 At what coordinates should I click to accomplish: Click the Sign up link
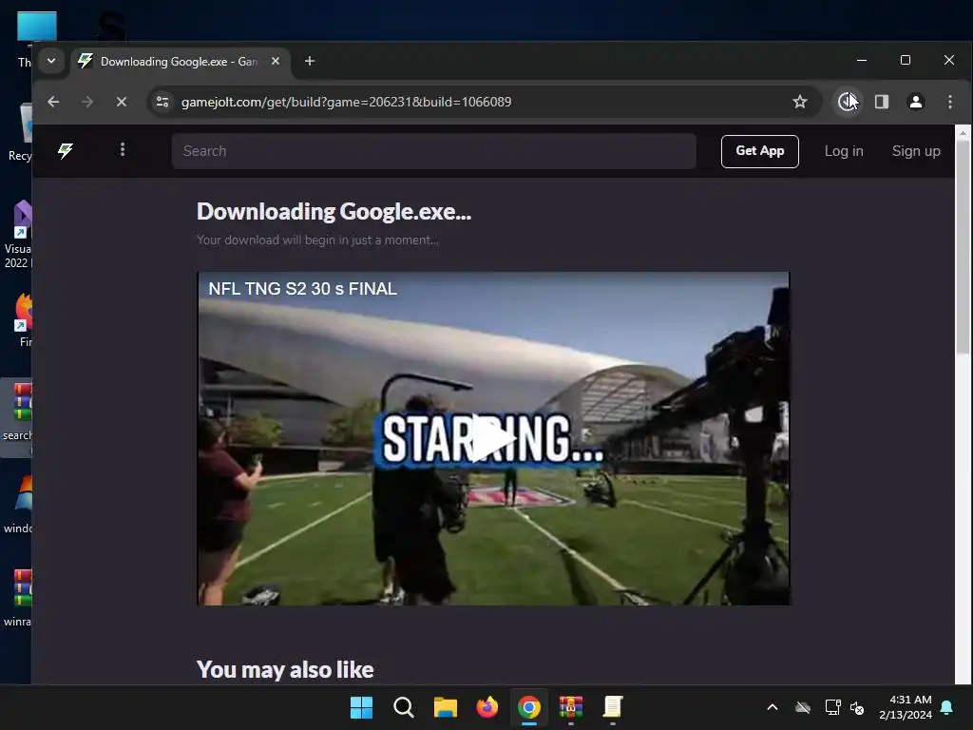(x=916, y=151)
